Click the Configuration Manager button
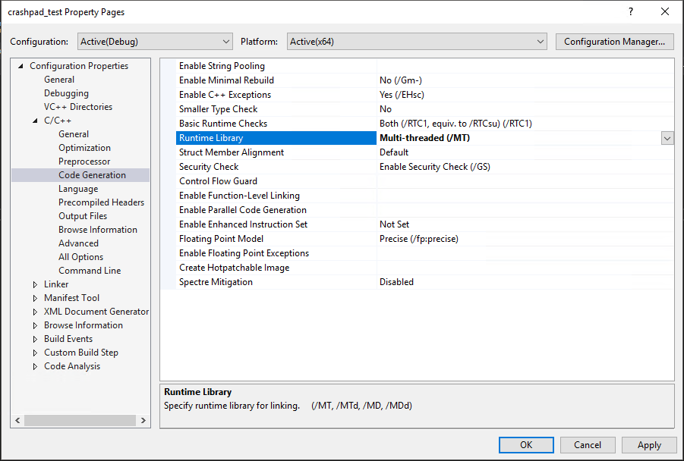The image size is (684, 461). click(x=614, y=42)
